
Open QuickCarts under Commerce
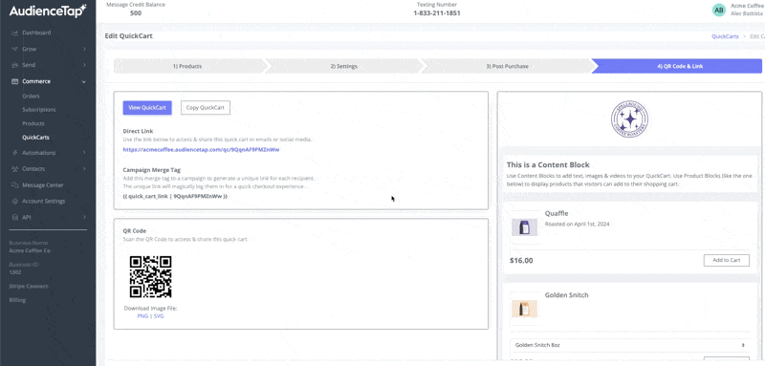pyautogui.click(x=35, y=138)
